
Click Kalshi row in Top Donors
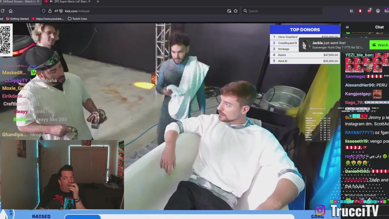tap(305, 55)
